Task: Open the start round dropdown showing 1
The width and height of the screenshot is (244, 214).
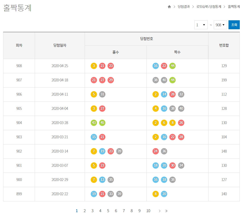Action: click(x=201, y=25)
